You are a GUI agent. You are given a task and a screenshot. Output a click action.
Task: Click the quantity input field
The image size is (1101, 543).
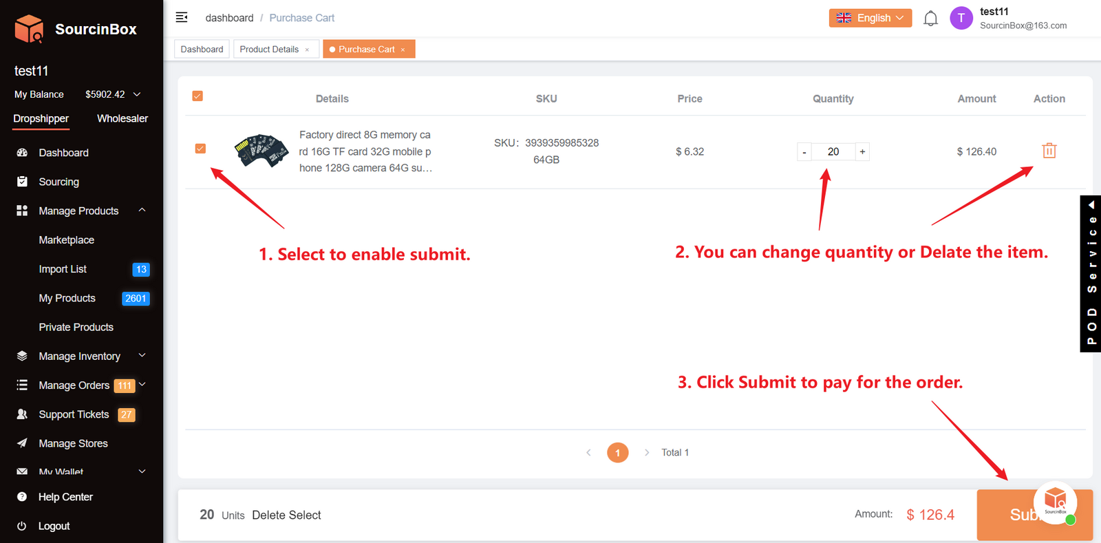coord(833,151)
